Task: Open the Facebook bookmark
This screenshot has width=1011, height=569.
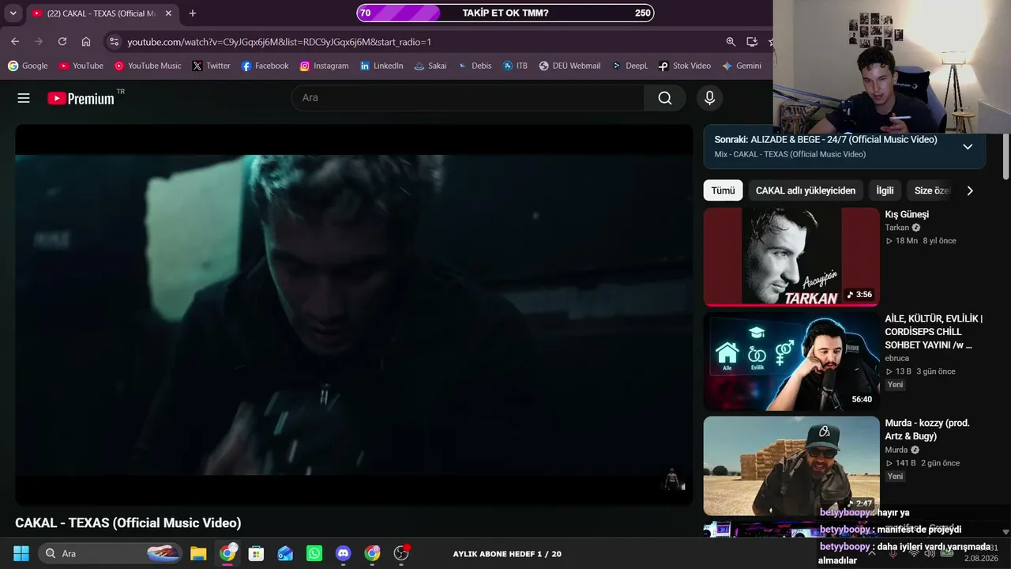Action: click(265, 66)
